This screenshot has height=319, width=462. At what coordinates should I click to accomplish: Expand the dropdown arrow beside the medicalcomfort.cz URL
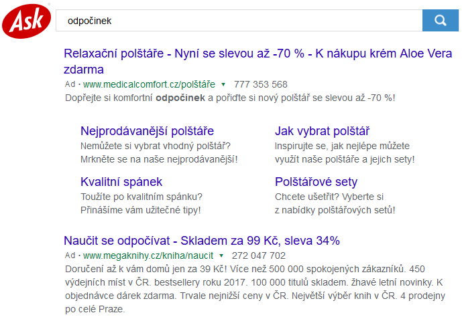tap(223, 84)
